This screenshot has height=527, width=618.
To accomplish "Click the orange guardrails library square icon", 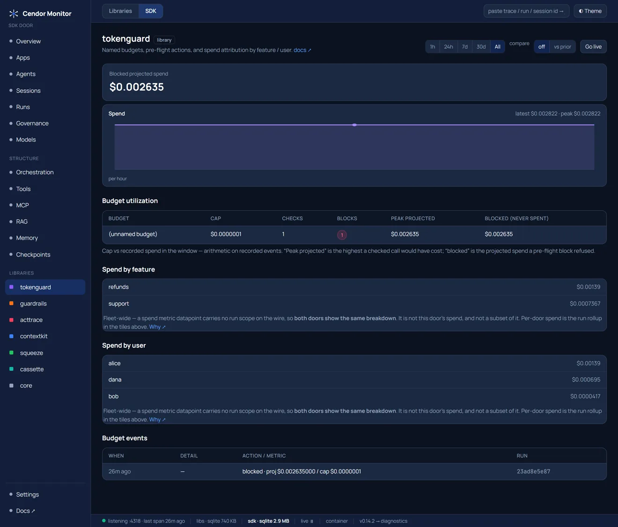I will point(11,303).
